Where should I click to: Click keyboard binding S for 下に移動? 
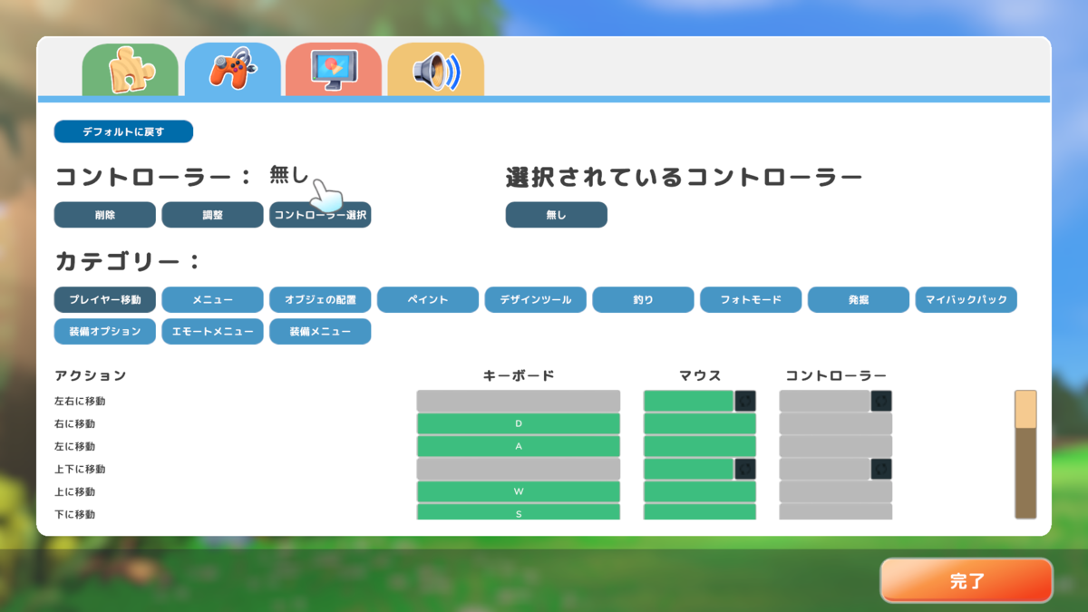click(x=519, y=512)
